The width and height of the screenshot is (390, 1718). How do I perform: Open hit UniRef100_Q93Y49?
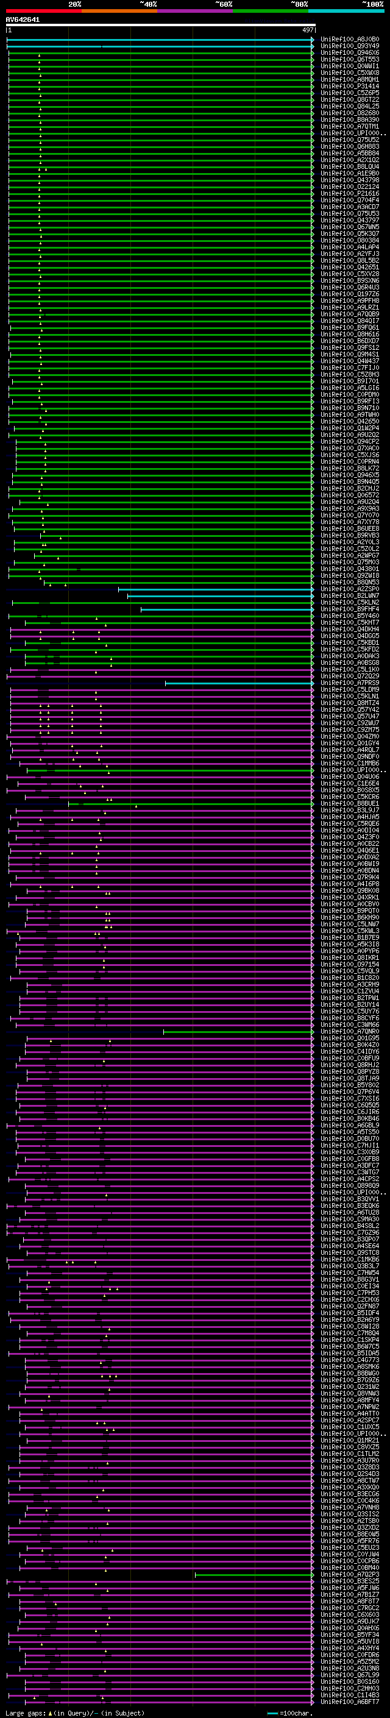[x=349, y=46]
